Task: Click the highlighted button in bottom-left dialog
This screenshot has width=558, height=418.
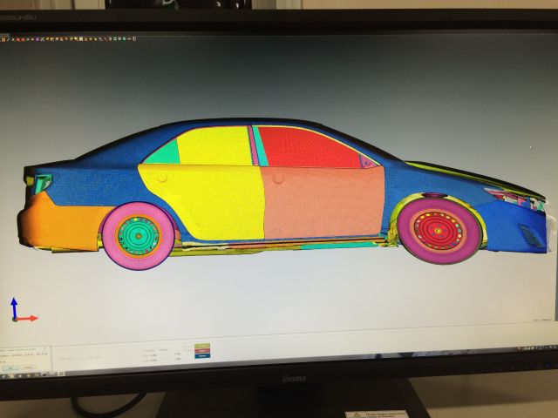Action: coord(11,367)
